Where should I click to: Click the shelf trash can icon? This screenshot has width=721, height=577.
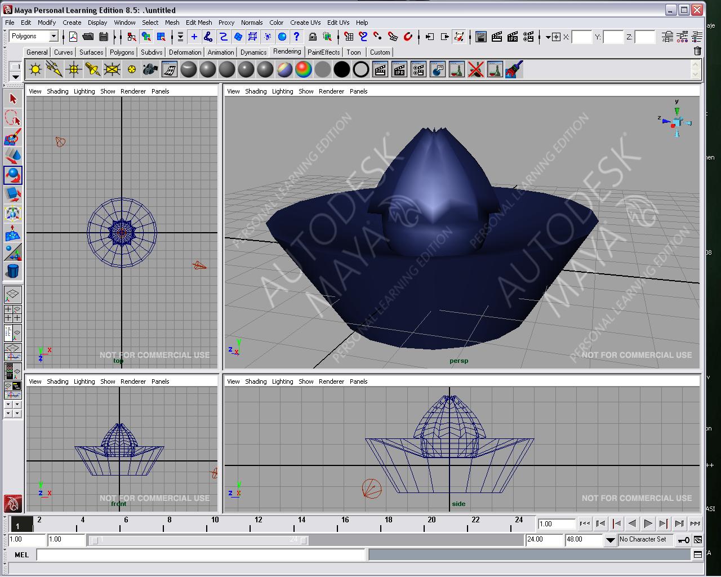697,51
